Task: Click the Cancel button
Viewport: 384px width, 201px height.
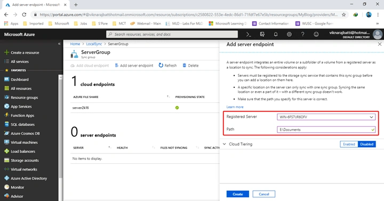Action: click(264, 194)
